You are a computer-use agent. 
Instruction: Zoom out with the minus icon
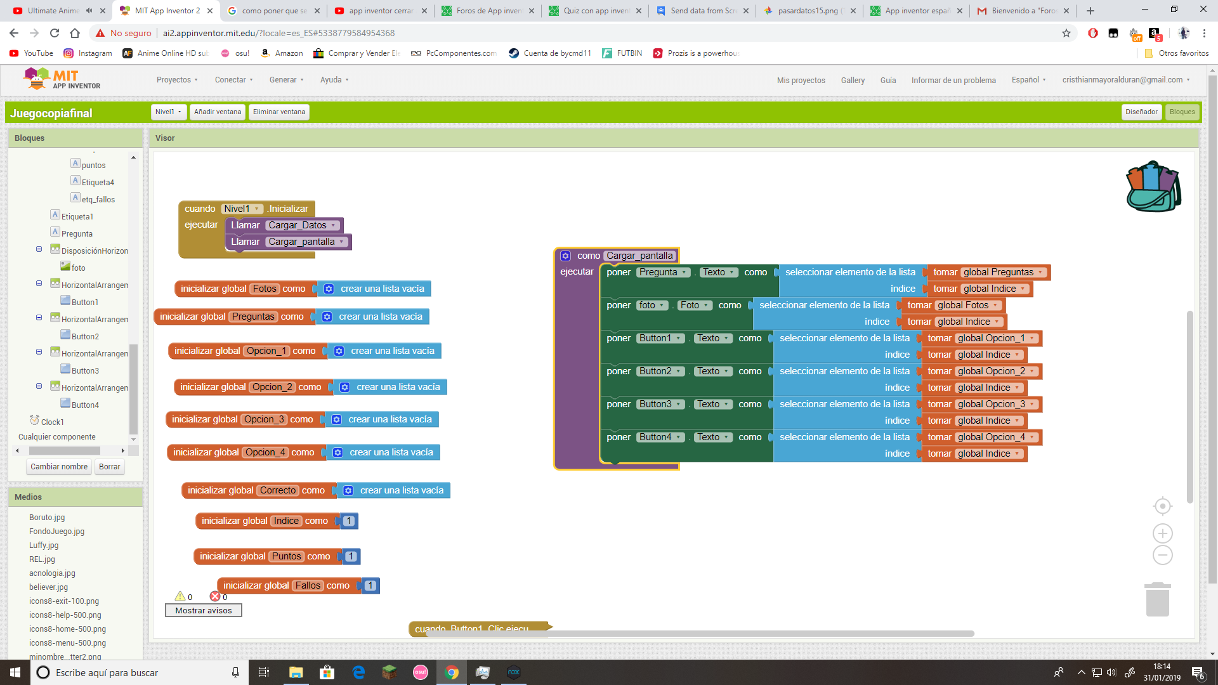pyautogui.click(x=1162, y=555)
